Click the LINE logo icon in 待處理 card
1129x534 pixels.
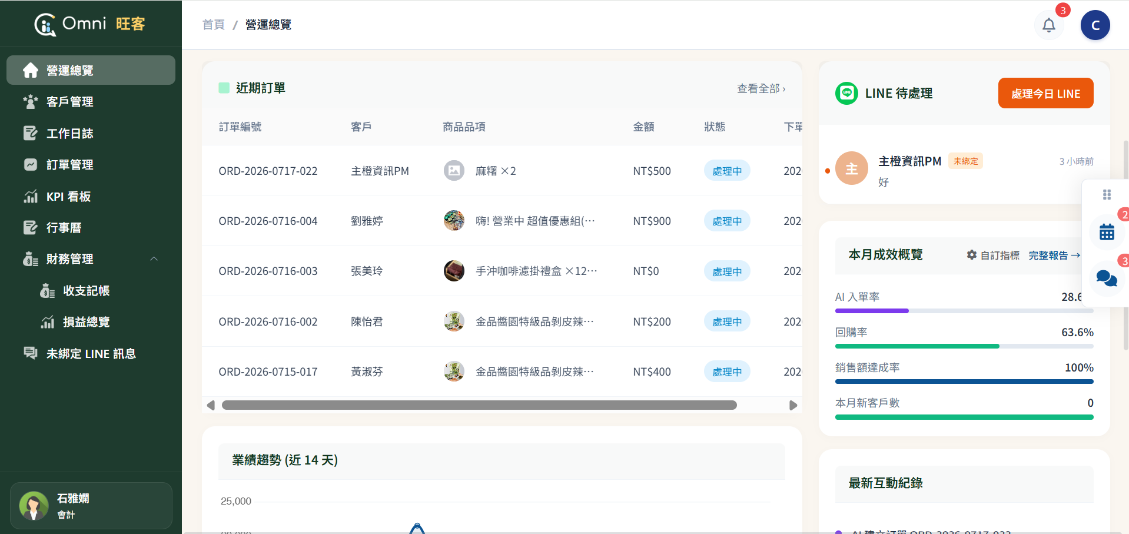tap(846, 93)
